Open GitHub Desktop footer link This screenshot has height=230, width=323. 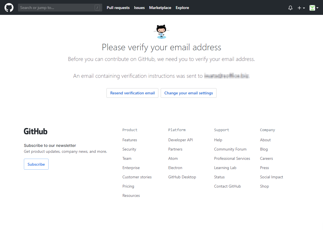pos(182,177)
